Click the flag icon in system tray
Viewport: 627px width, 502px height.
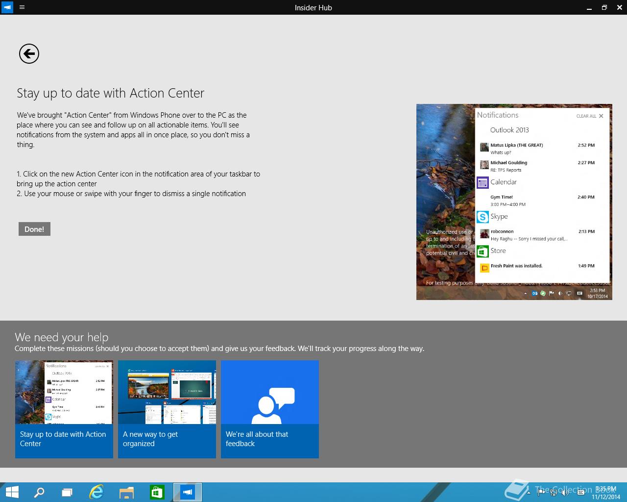pyautogui.click(x=541, y=492)
